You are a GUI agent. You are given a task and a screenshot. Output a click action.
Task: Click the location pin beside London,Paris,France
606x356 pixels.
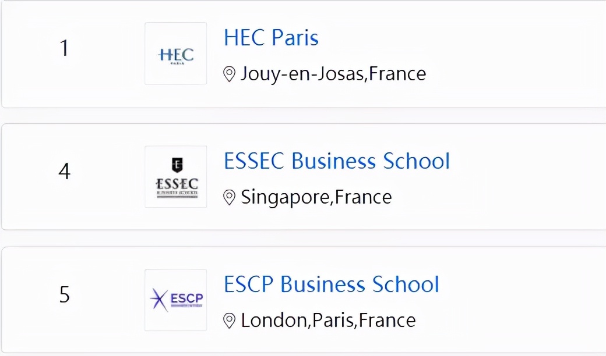click(x=230, y=321)
